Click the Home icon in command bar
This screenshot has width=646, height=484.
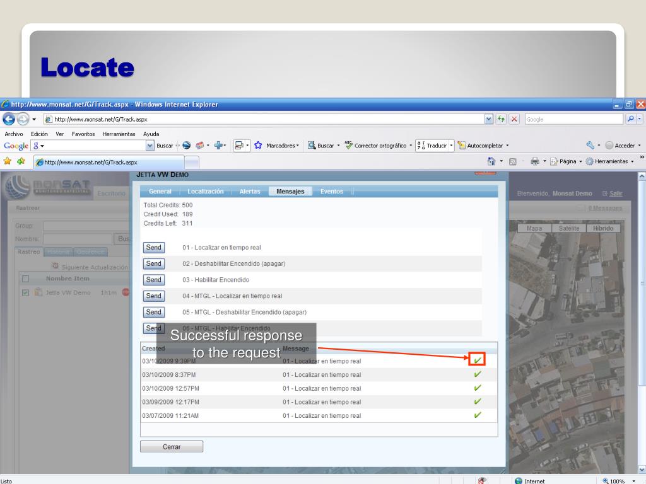(x=491, y=161)
